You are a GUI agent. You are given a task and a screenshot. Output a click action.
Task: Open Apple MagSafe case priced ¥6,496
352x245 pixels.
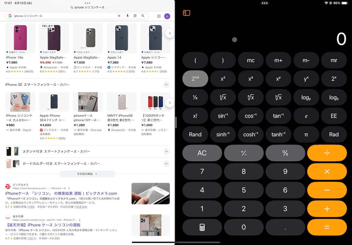point(54,47)
